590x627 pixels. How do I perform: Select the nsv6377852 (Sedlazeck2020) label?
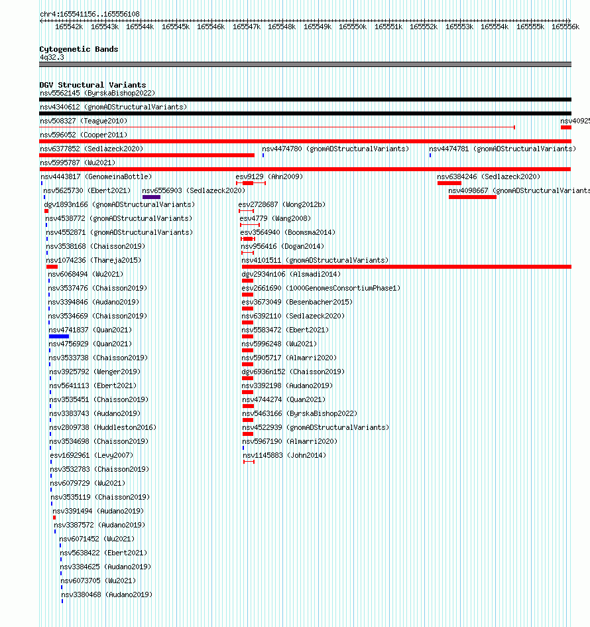tap(91, 149)
